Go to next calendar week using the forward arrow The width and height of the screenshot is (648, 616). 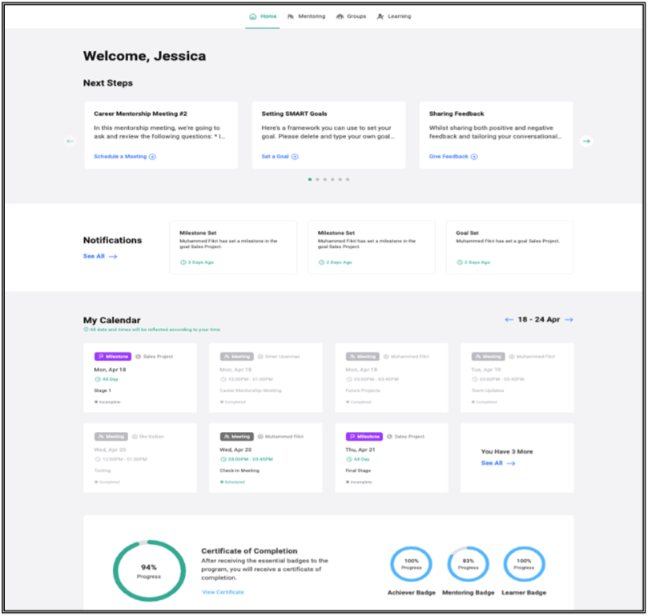tap(569, 318)
